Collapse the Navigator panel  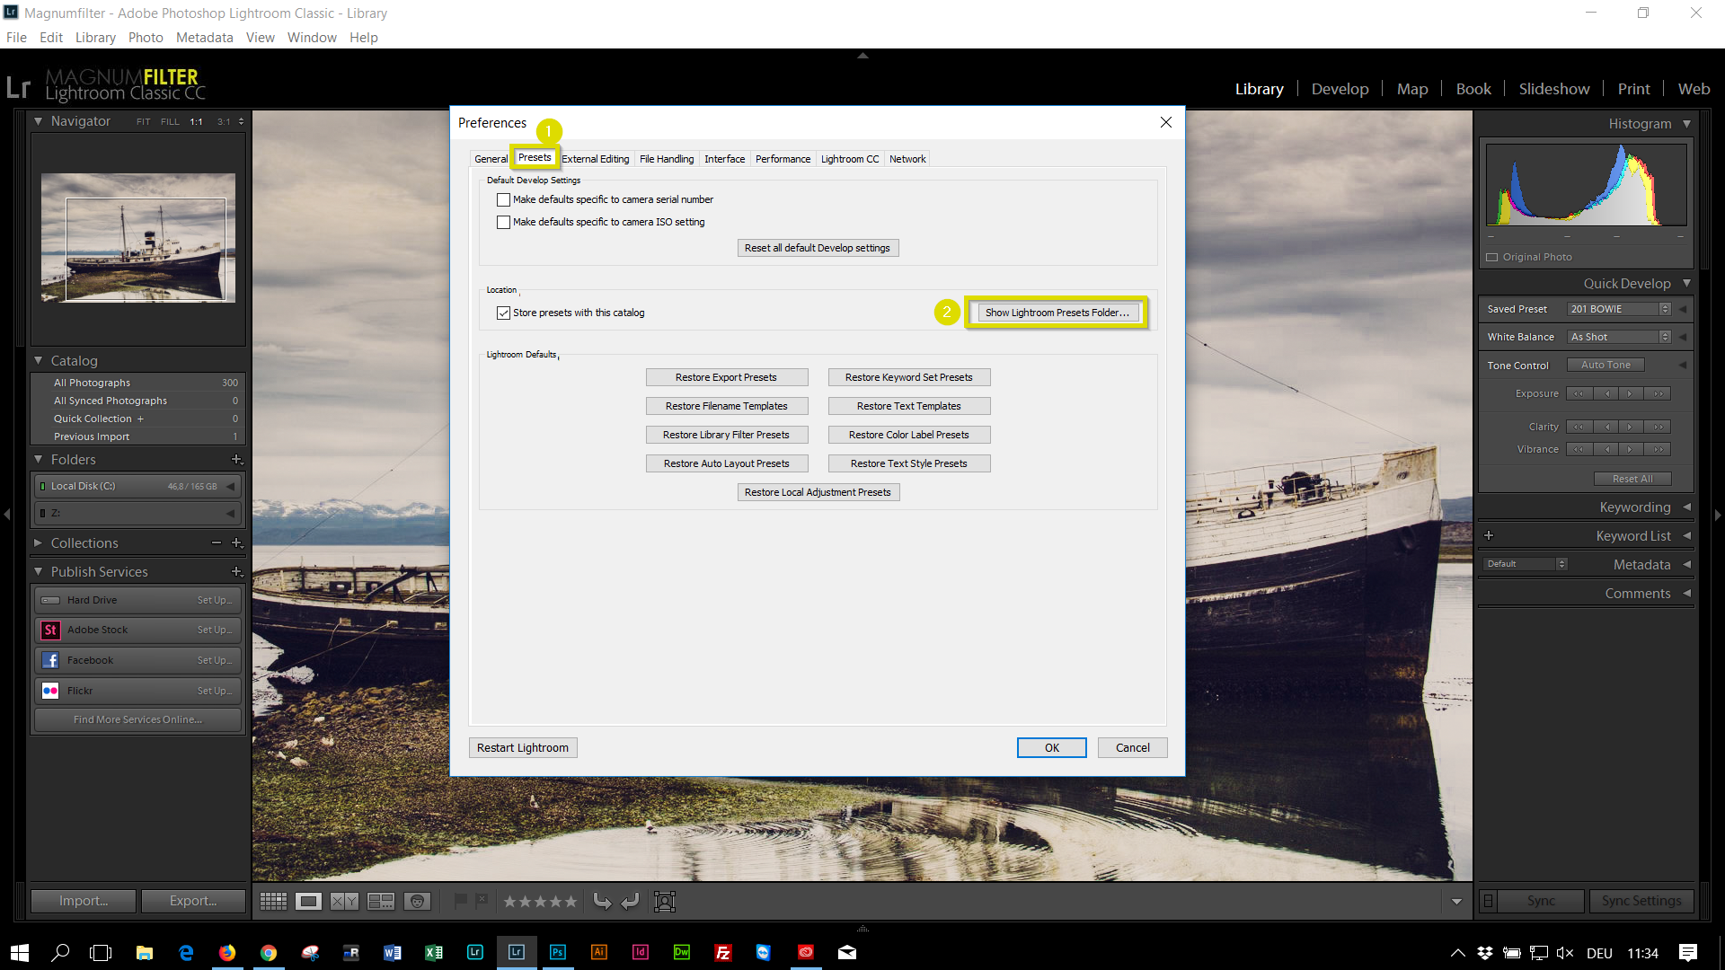coord(38,120)
